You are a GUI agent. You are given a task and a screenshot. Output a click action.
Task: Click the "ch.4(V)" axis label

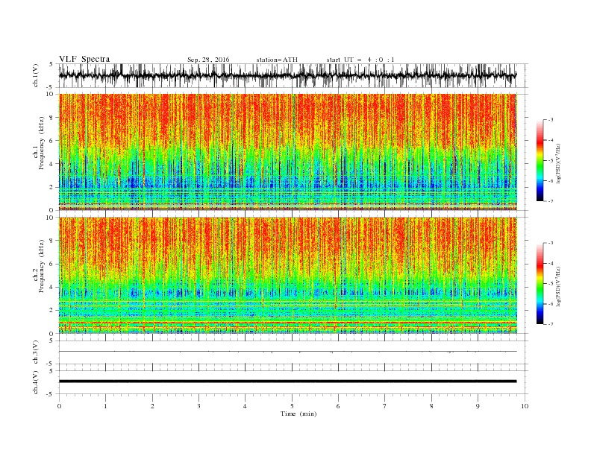(36, 382)
